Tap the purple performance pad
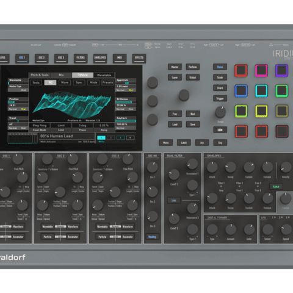293x293 pixels. (x=281, y=71)
